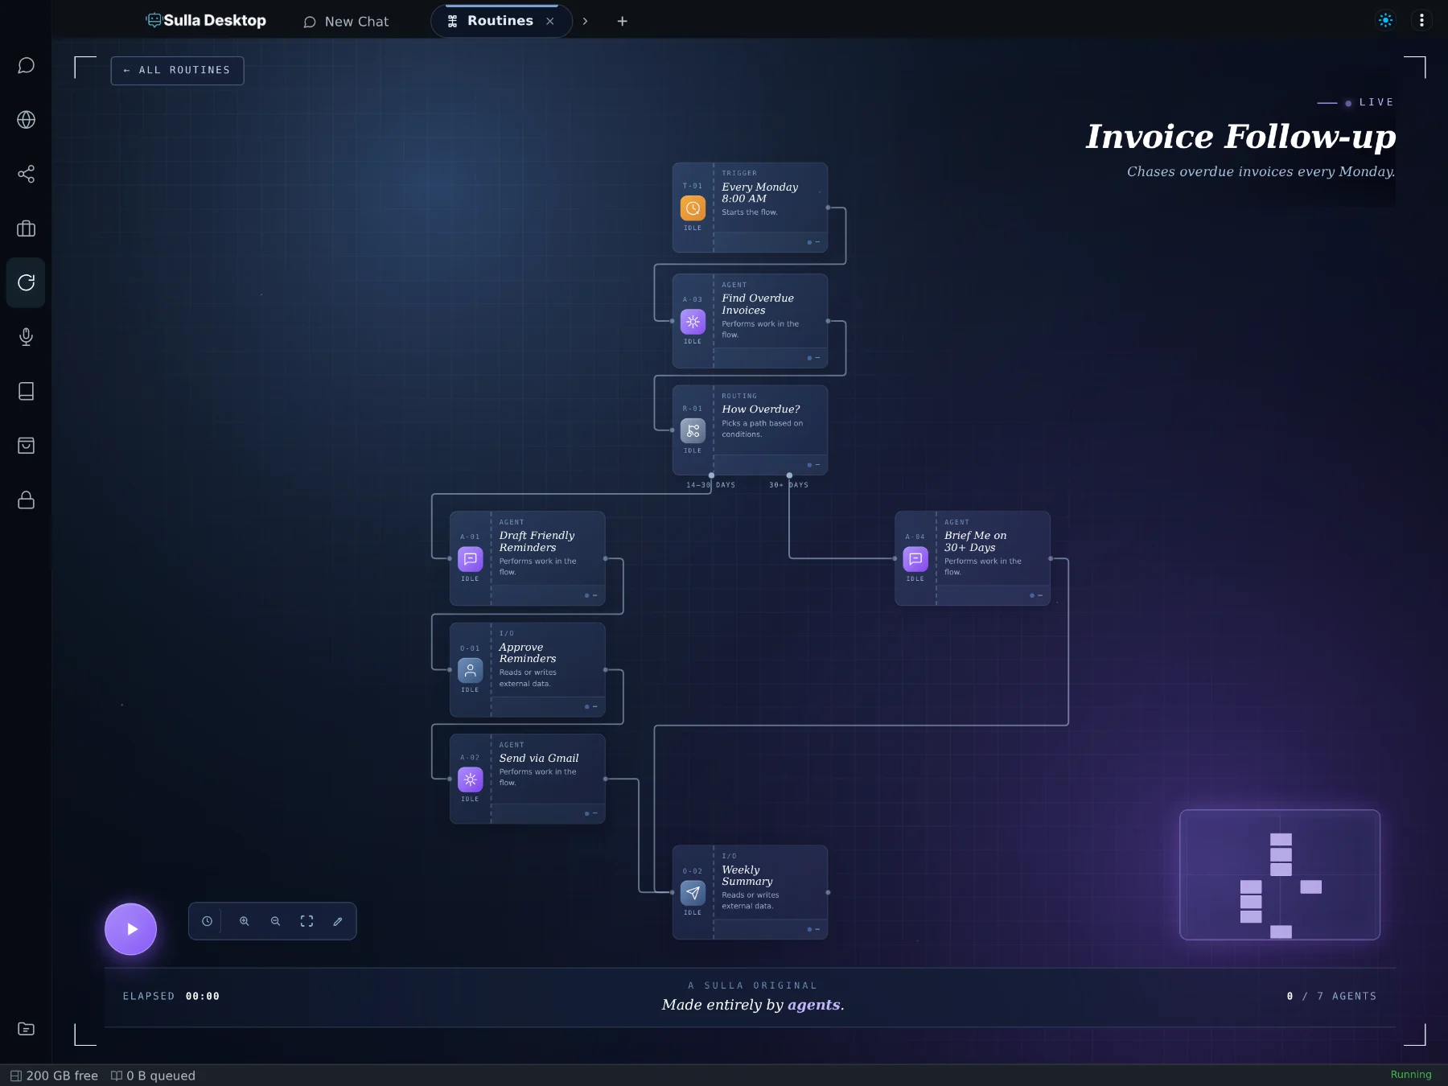The width and height of the screenshot is (1448, 1086).
Task: Open the chat icon in left sidebar
Action: pos(26,65)
